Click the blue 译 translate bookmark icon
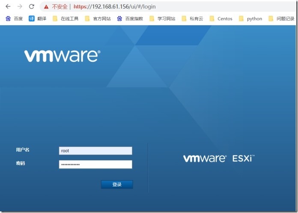The height and width of the screenshot is (213, 298). 32,18
